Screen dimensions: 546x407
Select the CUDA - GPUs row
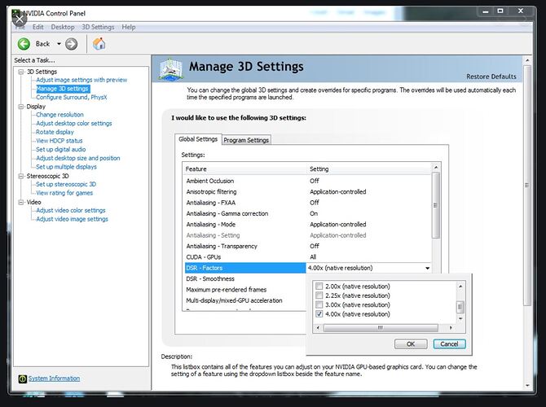[x=306, y=257]
